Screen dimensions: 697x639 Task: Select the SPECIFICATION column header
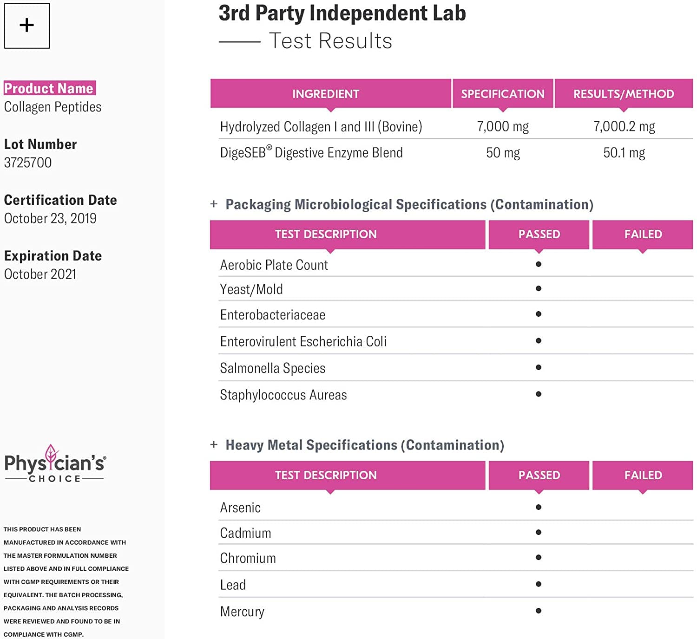503,94
